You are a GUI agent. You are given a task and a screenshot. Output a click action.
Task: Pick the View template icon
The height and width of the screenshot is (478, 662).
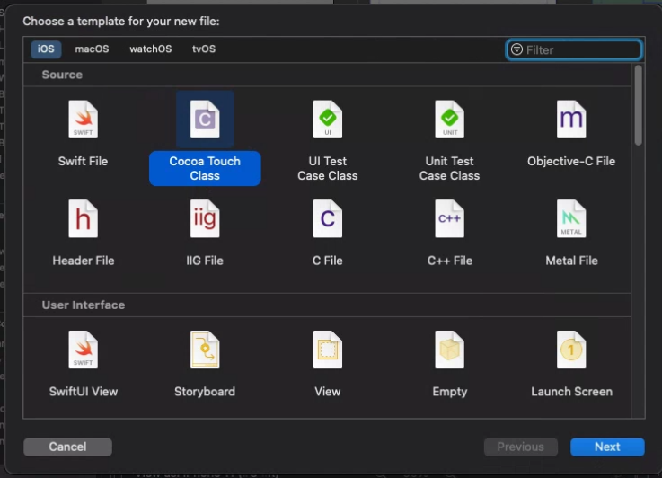pos(328,350)
